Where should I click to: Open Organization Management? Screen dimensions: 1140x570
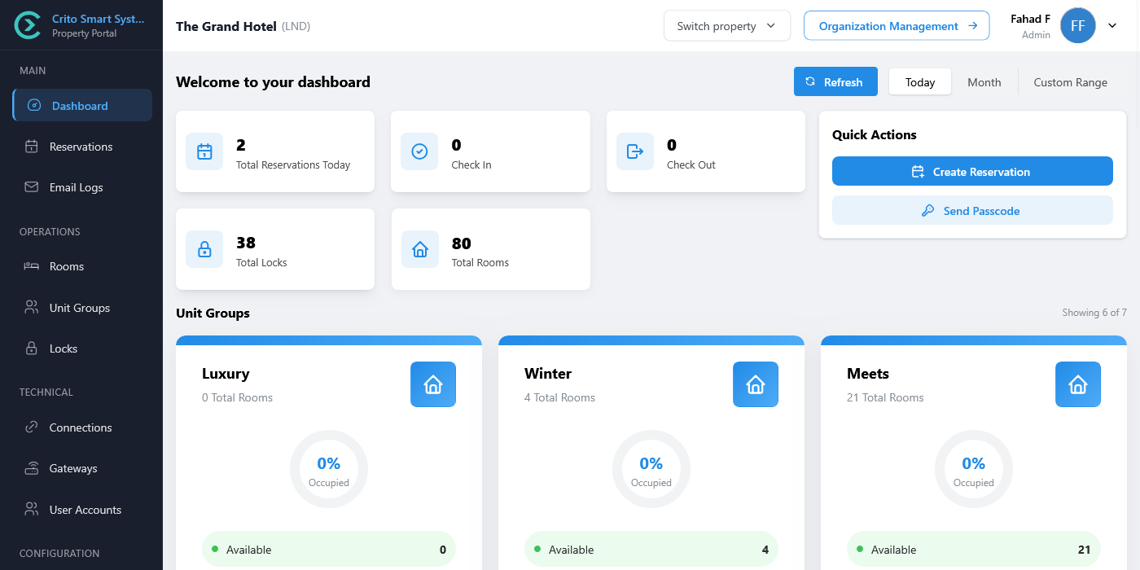pyautogui.click(x=897, y=26)
